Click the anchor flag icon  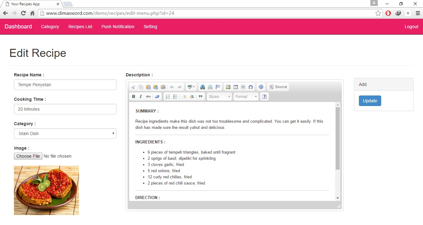point(218,87)
